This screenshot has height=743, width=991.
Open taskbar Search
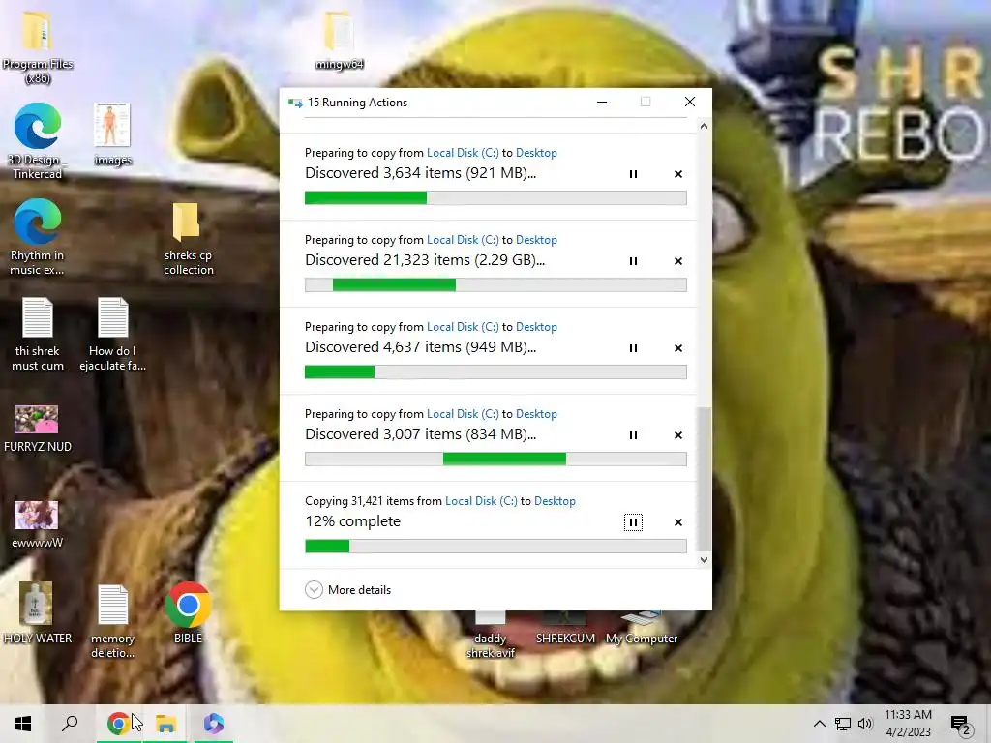(70, 724)
